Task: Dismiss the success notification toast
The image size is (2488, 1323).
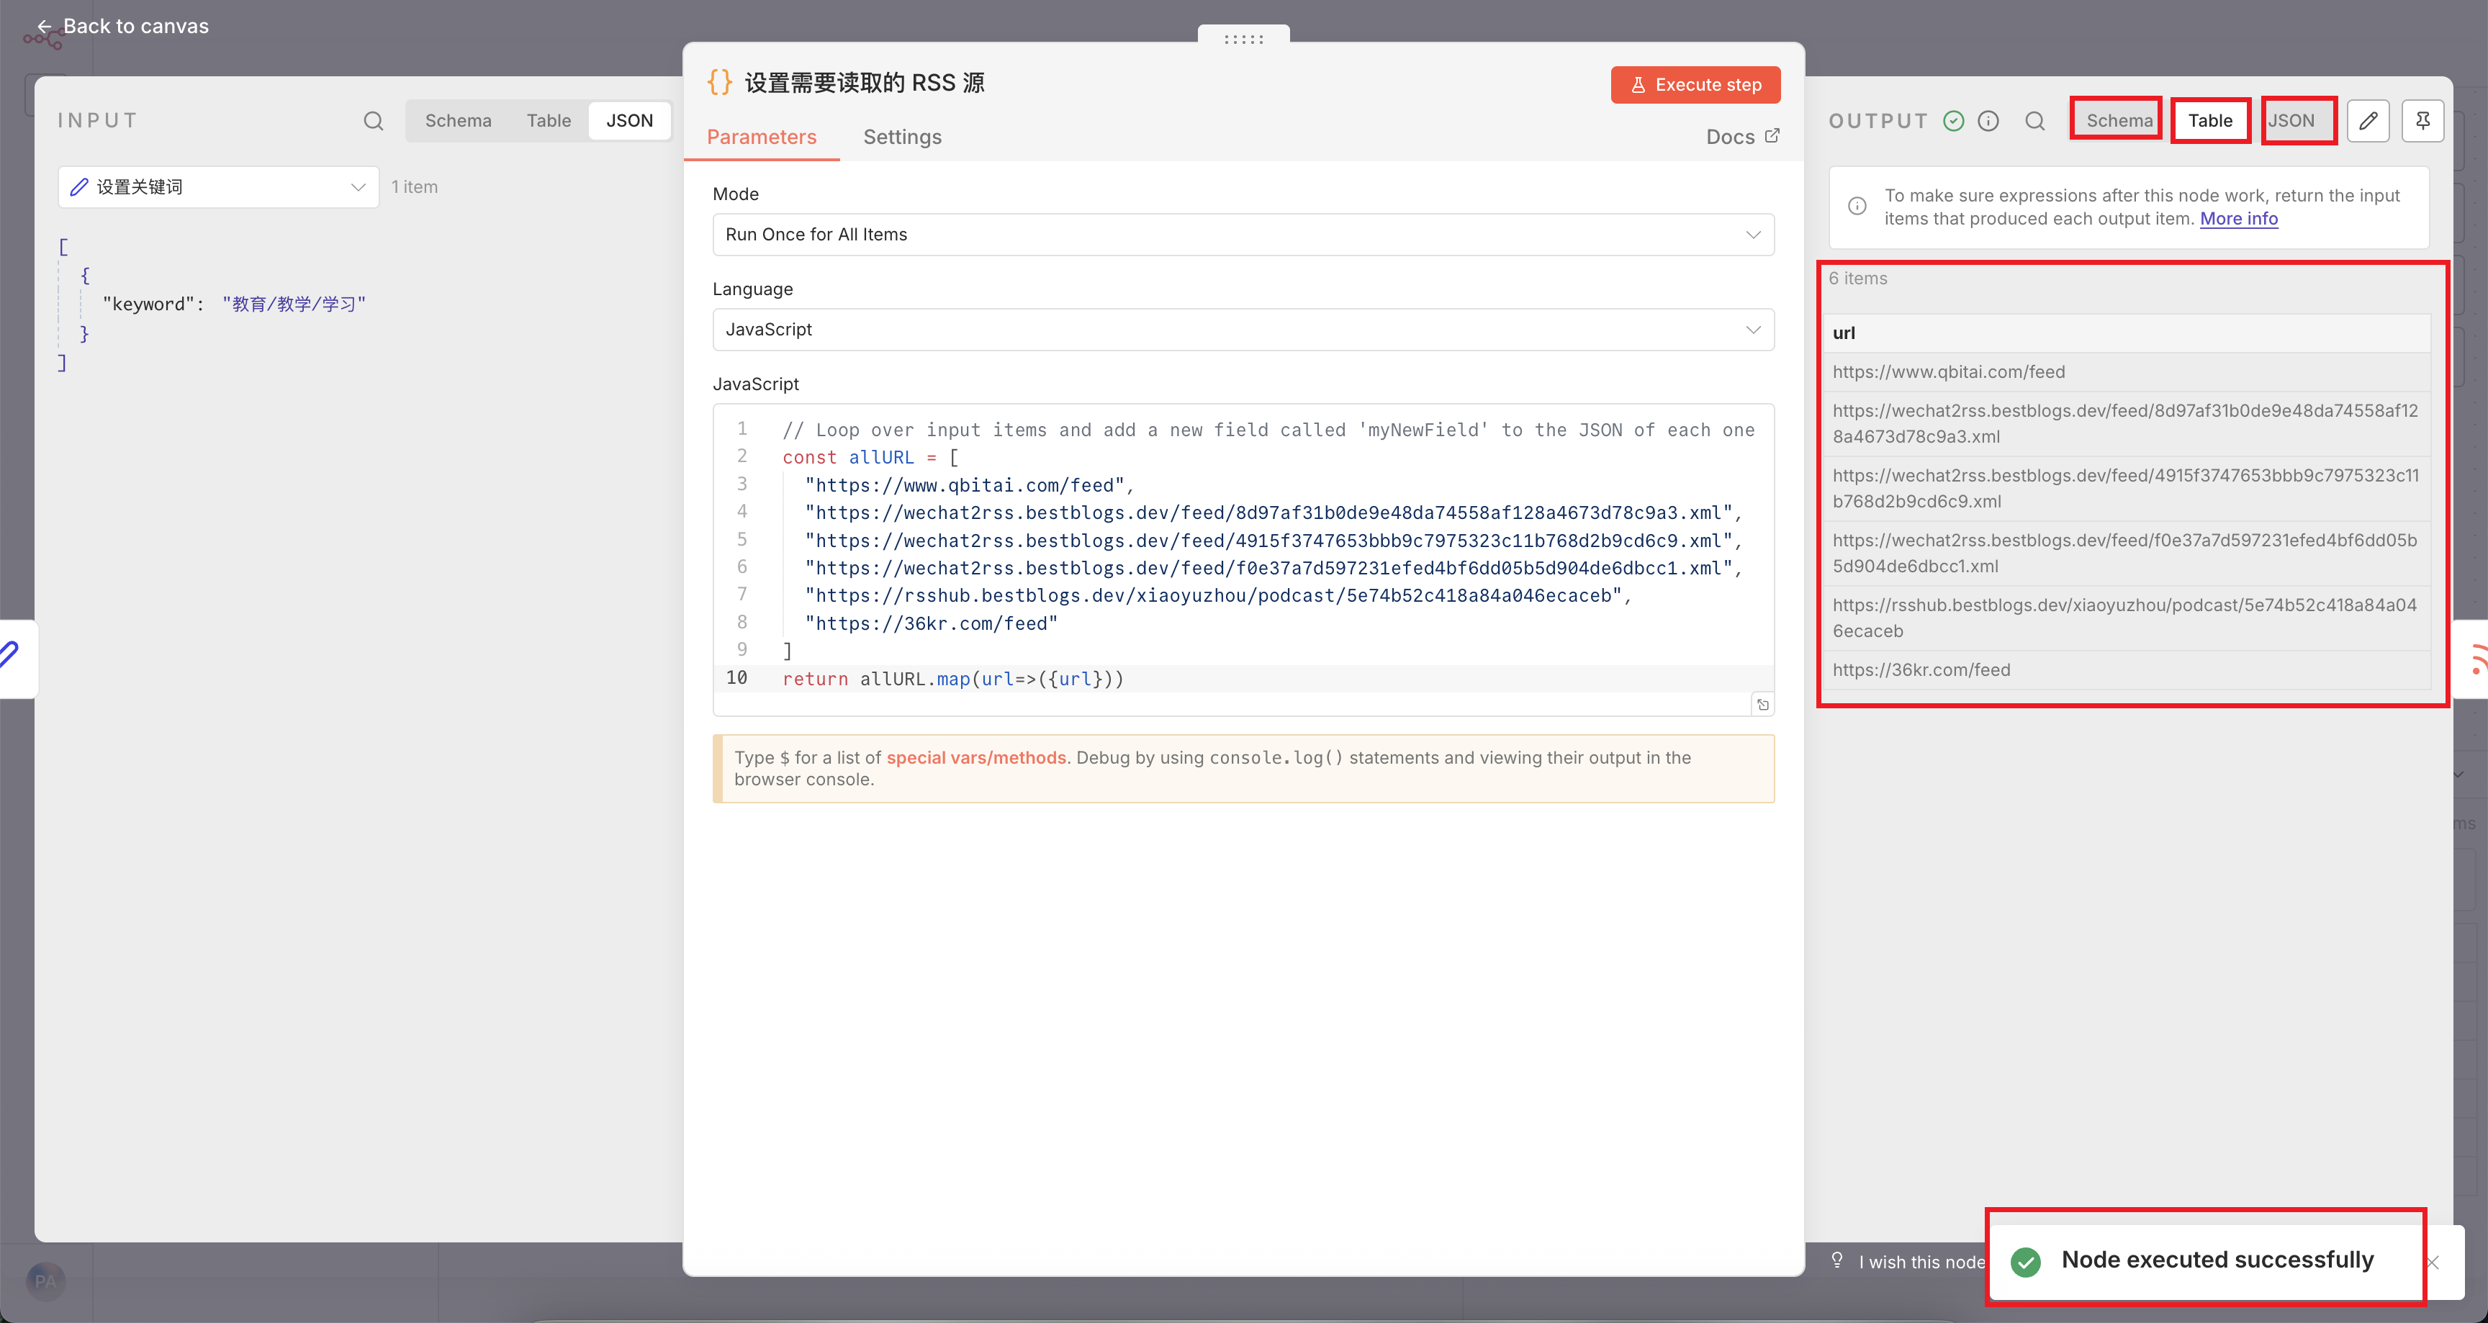Action: pyautogui.click(x=2433, y=1262)
